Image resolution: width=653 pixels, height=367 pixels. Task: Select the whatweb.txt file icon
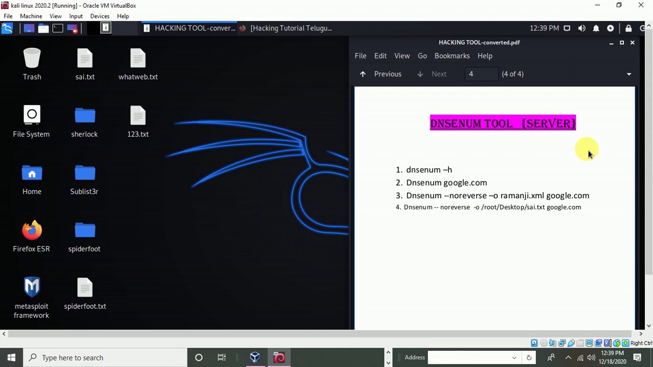138,64
